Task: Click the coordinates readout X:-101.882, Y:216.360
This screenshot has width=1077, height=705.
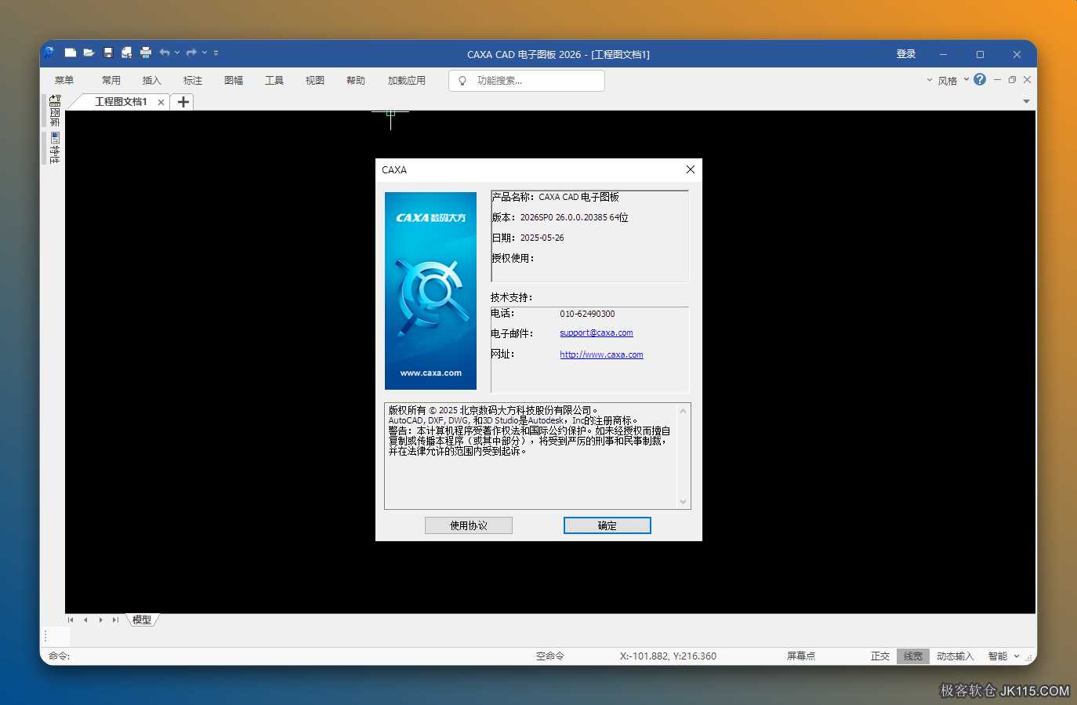Action: [668, 656]
